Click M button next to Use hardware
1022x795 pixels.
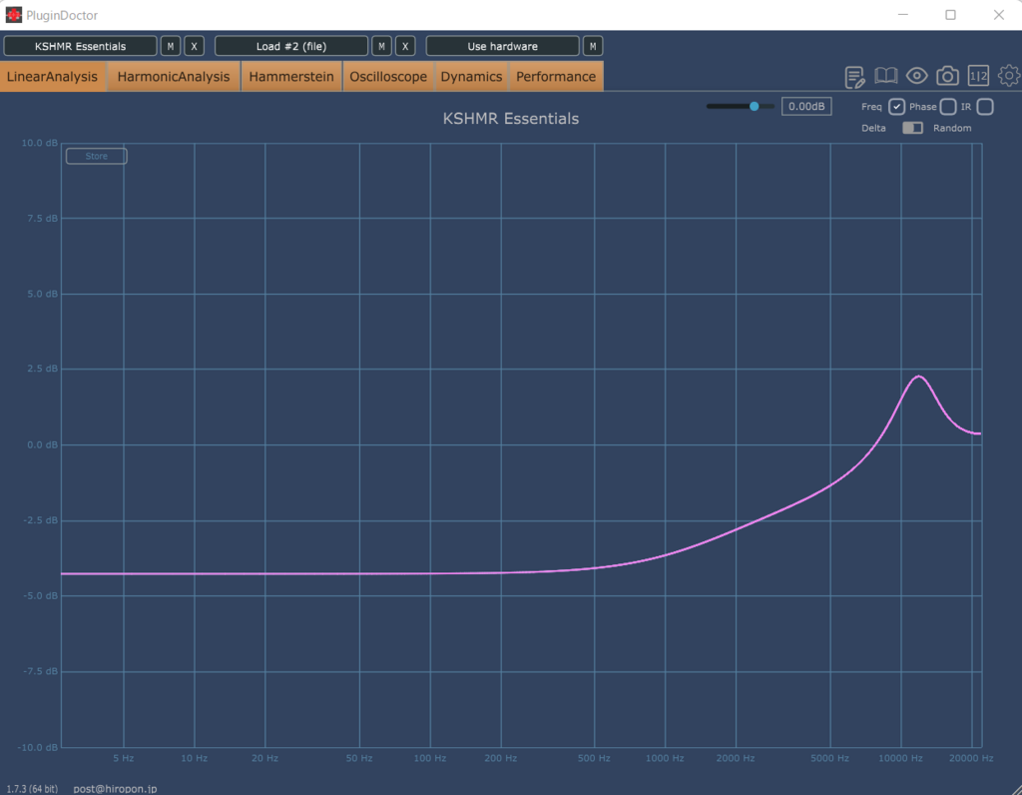[x=593, y=46]
